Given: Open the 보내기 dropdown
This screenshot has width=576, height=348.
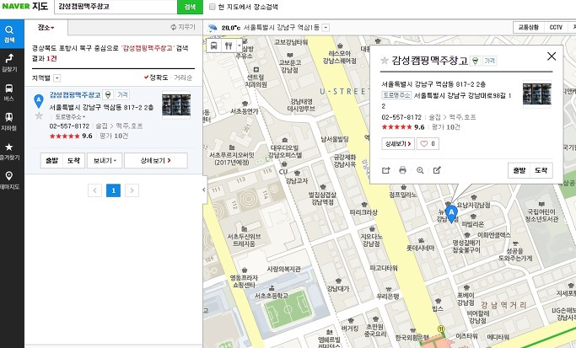Looking at the screenshot, I should point(105,160).
